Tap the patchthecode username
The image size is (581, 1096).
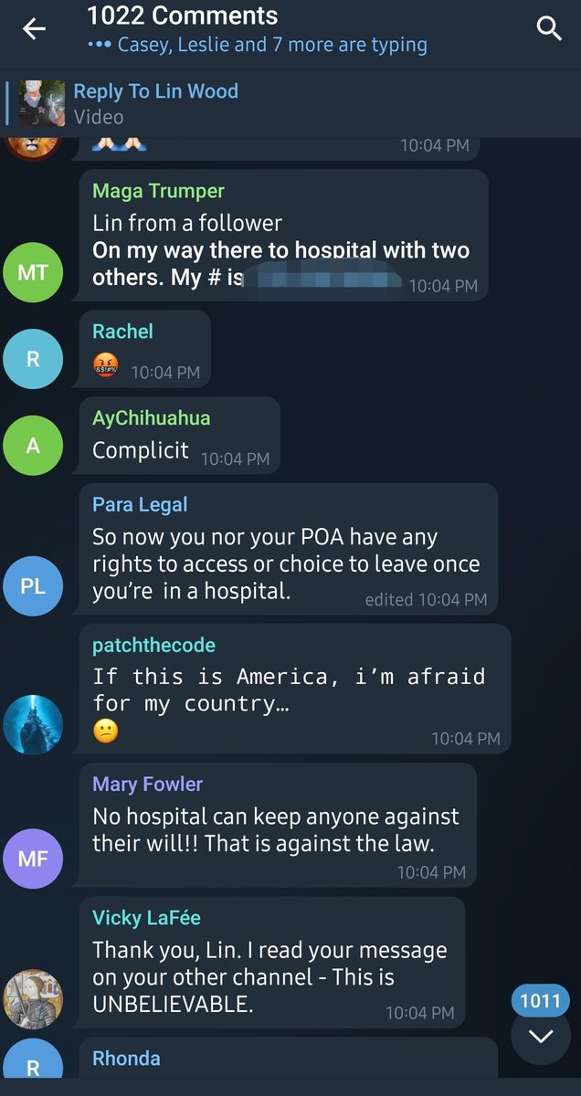tap(153, 645)
